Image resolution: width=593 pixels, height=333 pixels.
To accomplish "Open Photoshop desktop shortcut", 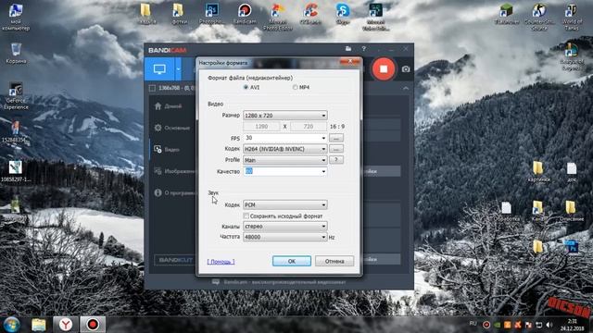I will point(211,14).
